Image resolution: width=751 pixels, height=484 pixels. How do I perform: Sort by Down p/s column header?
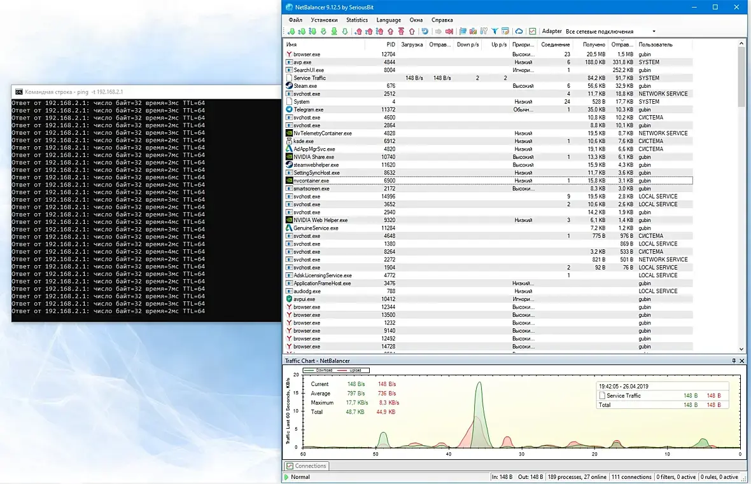467,45
